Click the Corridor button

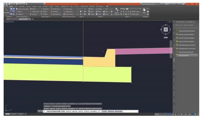pyautogui.click(x=44, y=14)
